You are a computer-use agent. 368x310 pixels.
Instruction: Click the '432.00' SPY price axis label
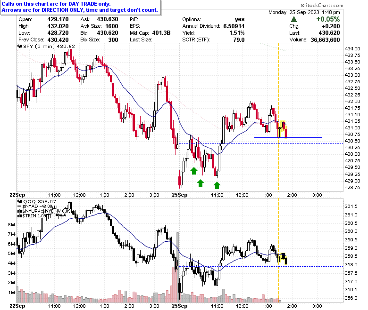(x=352, y=101)
